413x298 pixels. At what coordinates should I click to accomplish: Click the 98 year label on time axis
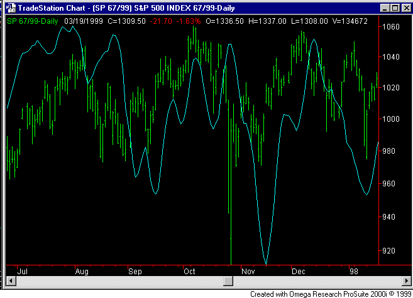click(x=354, y=272)
